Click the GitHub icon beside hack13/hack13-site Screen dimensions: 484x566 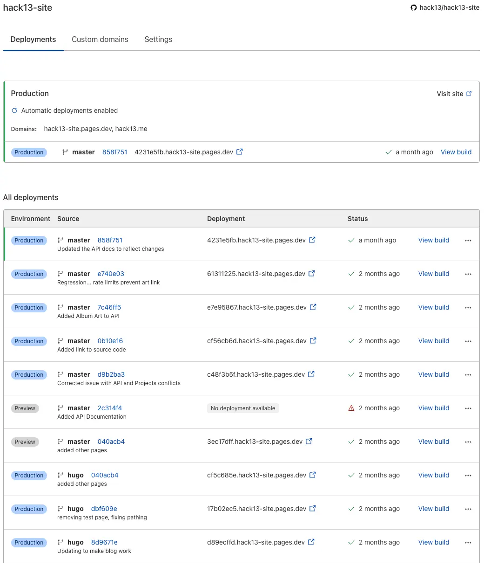[x=413, y=7]
